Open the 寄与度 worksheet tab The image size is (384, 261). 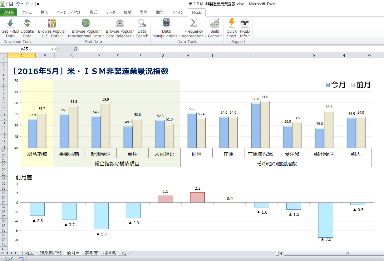tap(91, 253)
